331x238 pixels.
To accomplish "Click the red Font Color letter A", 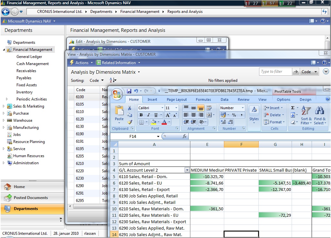I will pos(164,122).
